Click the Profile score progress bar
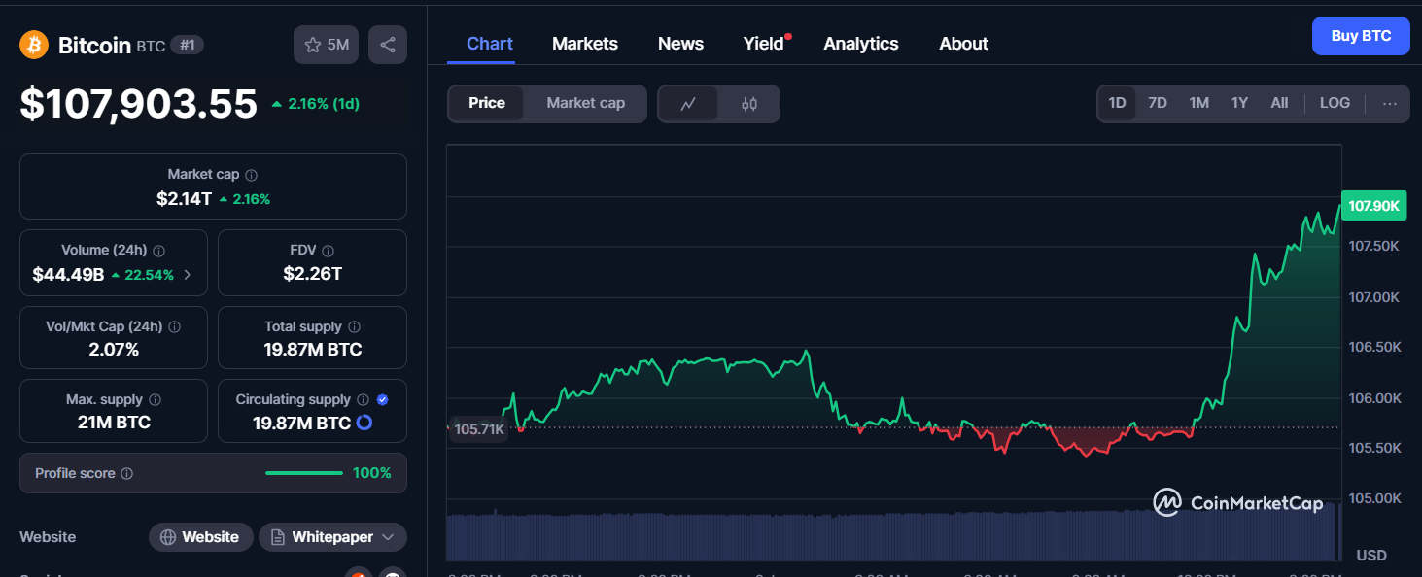The height and width of the screenshot is (577, 1422). tap(304, 473)
